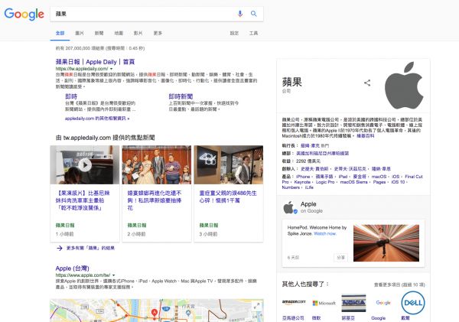Open the wedding banquet news thumbnail
Viewport: 459px width, 322px height.
point(157,164)
